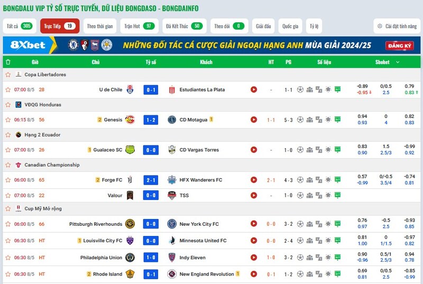Open odds comparison icon for Gualaceo SC row
Screen dimensions: 423x284
319,150
